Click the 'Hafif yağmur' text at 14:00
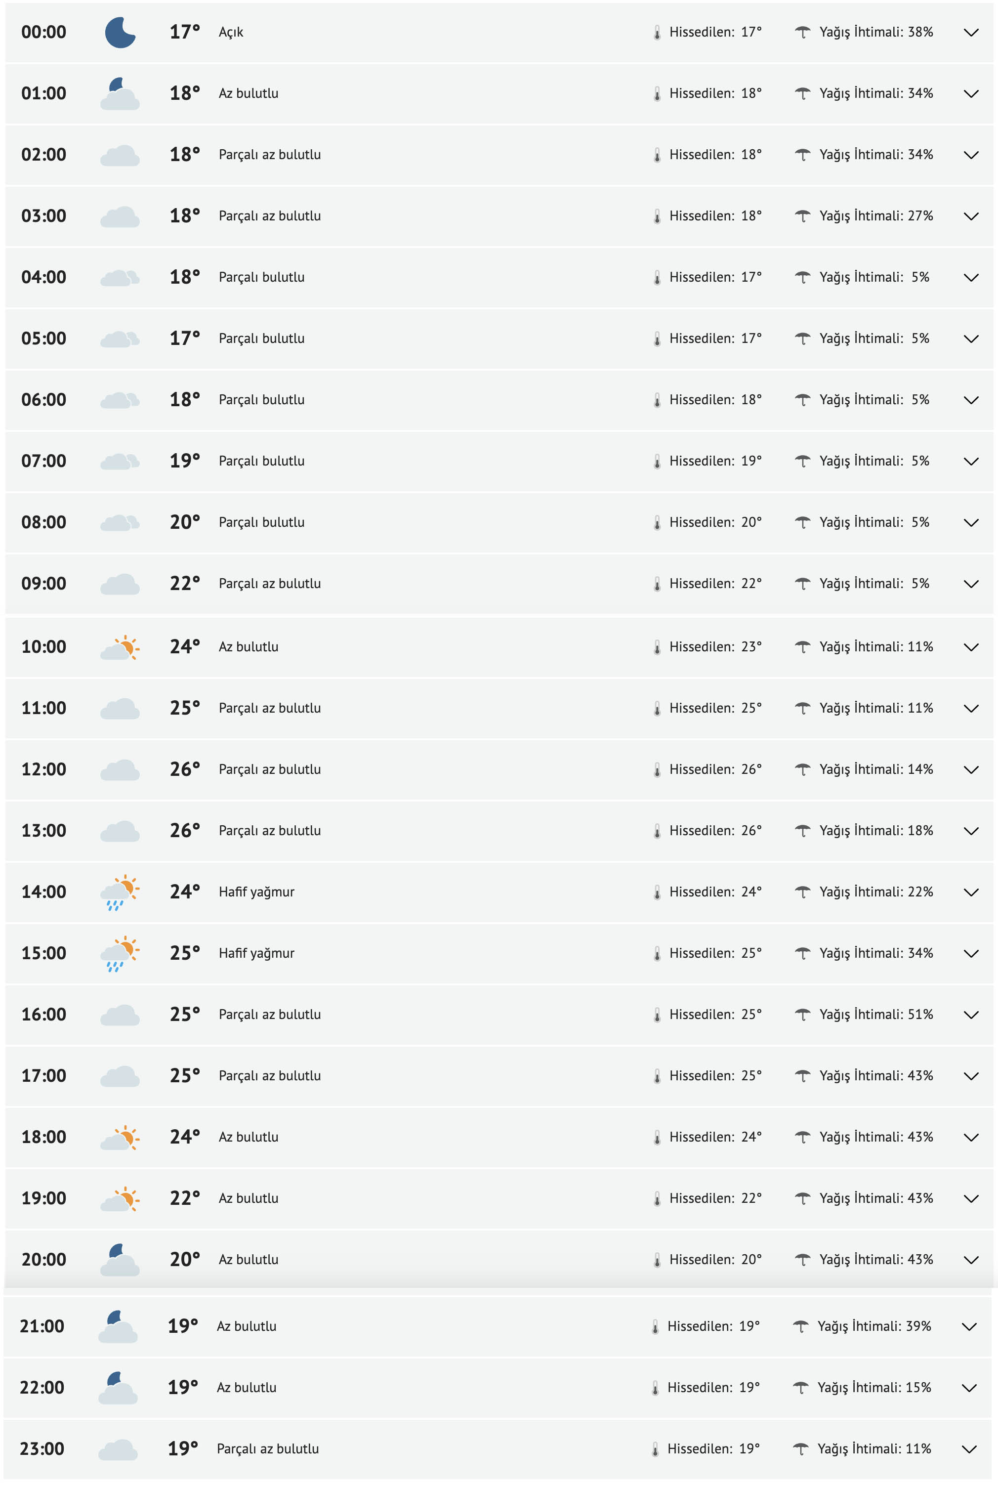This screenshot has height=1487, width=998. point(256,892)
